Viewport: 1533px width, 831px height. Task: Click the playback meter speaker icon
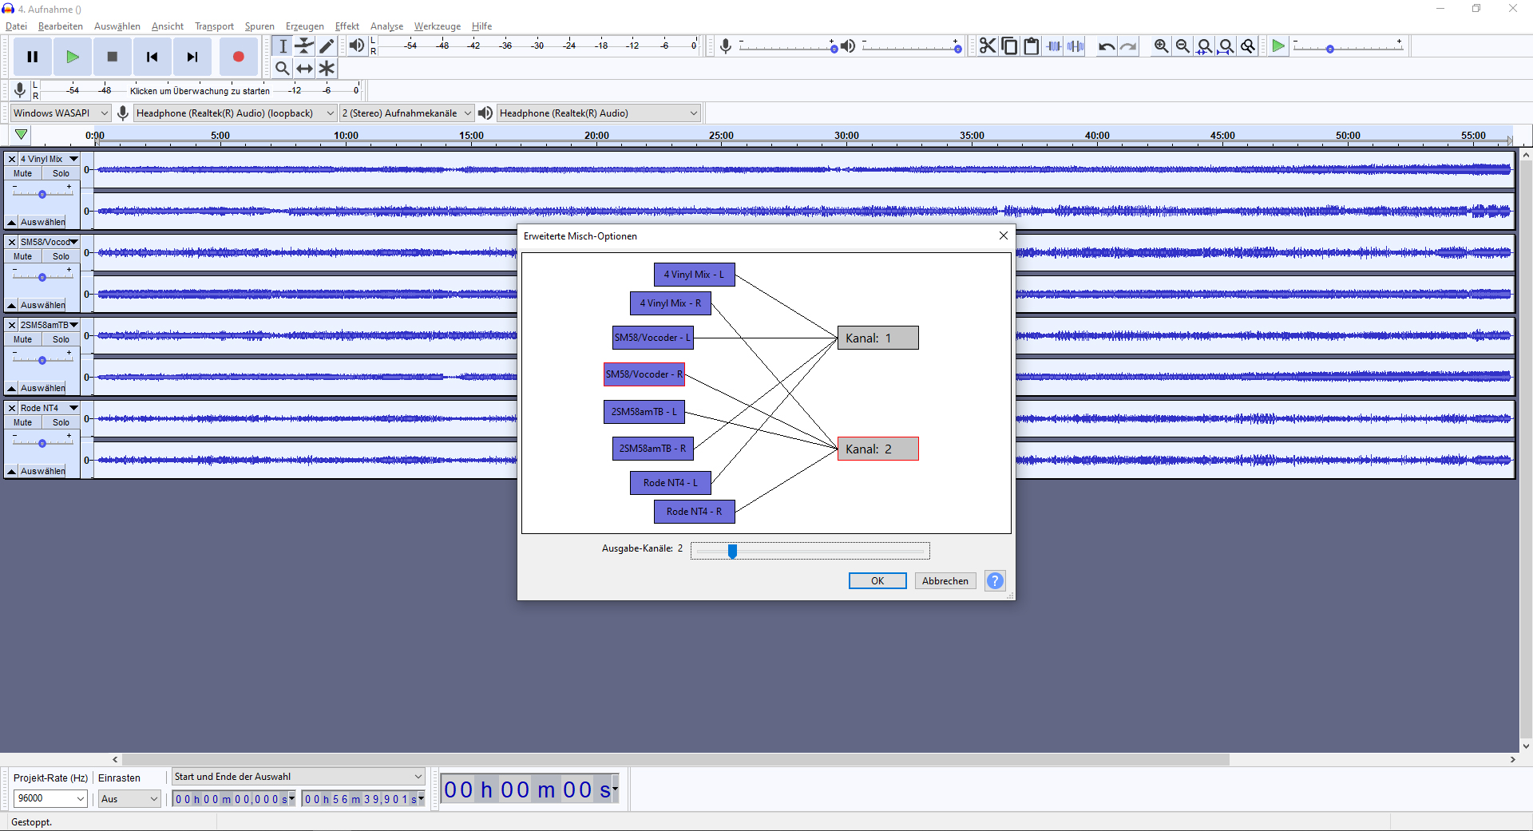tap(356, 46)
